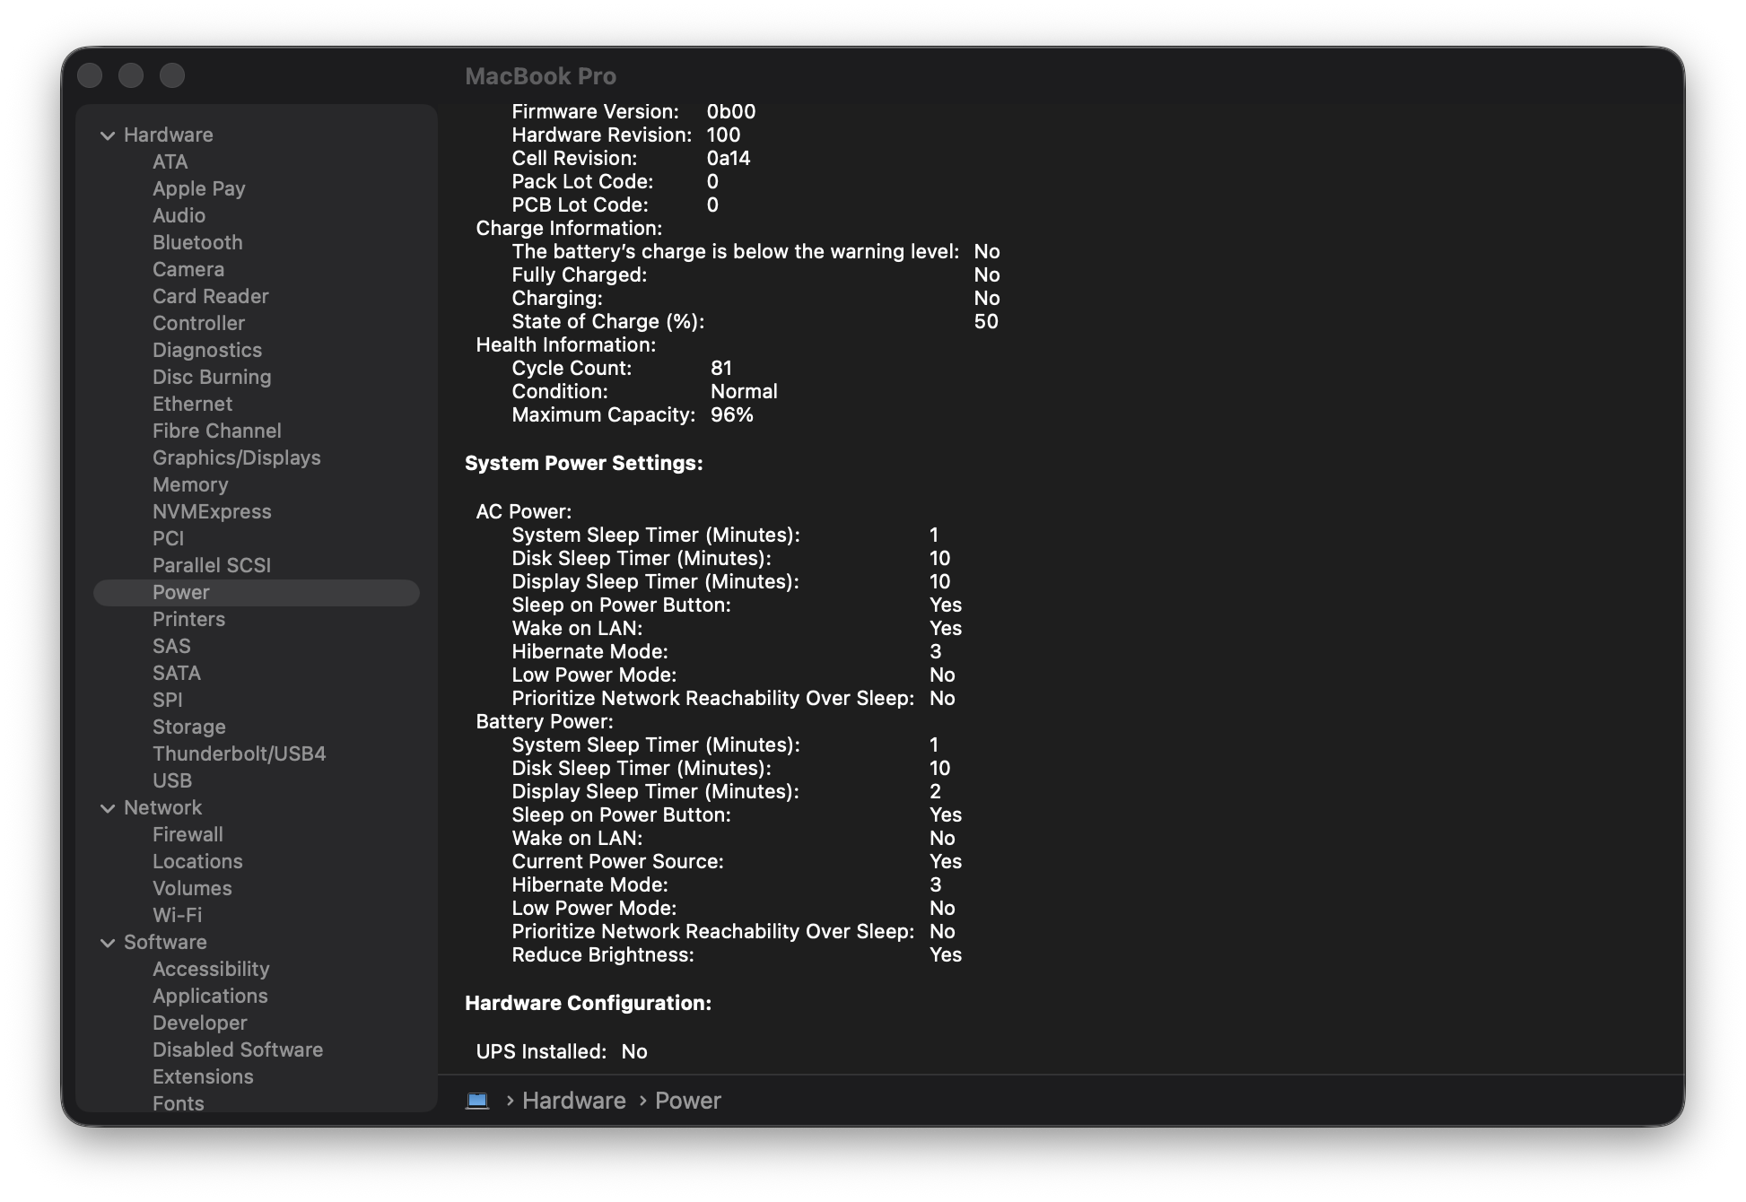Click the laptop icon in the breadcrumb bar

coord(478,1101)
